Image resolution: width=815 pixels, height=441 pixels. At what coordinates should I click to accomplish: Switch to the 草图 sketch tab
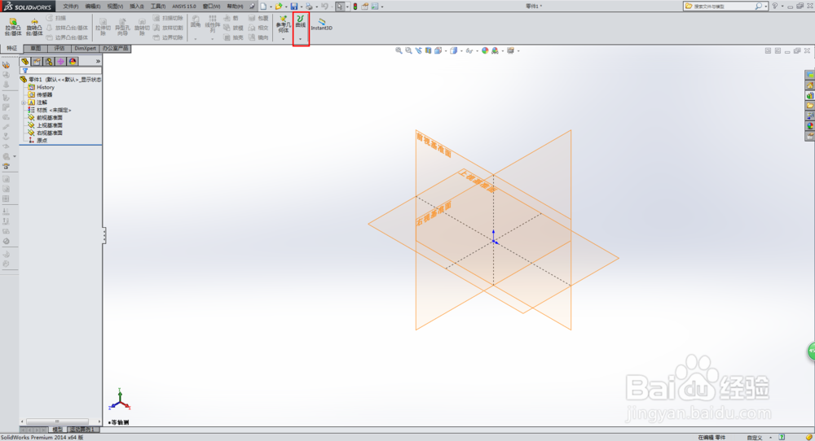[x=35, y=48]
